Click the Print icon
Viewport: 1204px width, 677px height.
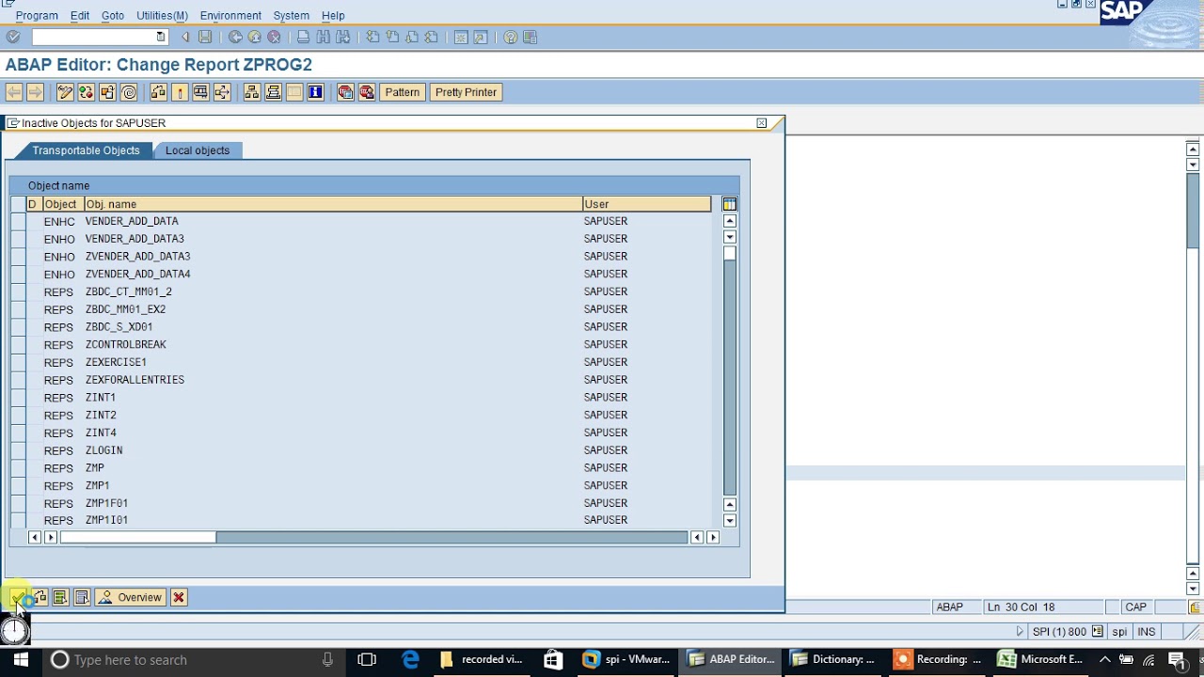(303, 37)
